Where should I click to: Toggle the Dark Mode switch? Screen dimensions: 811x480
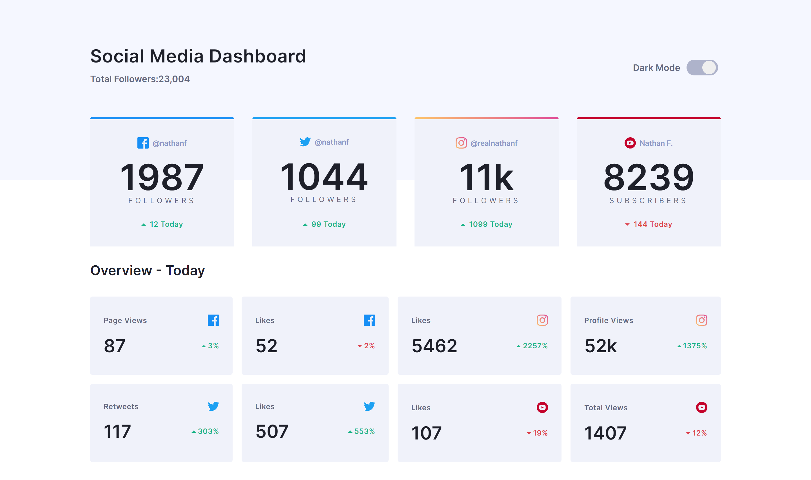click(x=702, y=68)
